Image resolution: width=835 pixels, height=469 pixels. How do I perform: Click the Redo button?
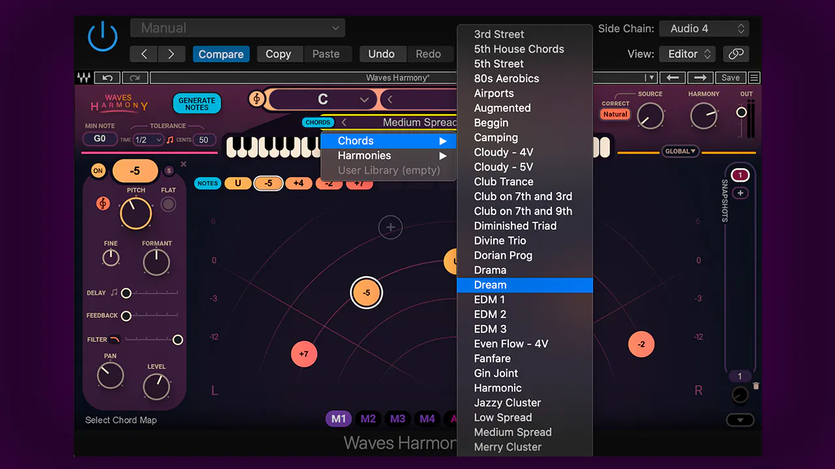[429, 54]
